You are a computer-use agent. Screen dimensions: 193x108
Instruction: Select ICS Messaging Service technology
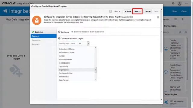coord(175,102)
